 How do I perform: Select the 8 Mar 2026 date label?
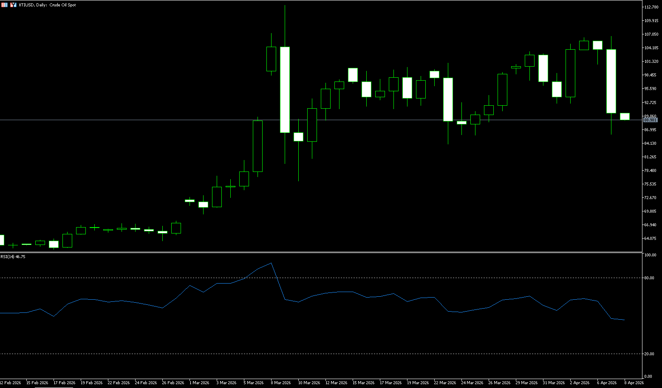pyautogui.click(x=280, y=382)
